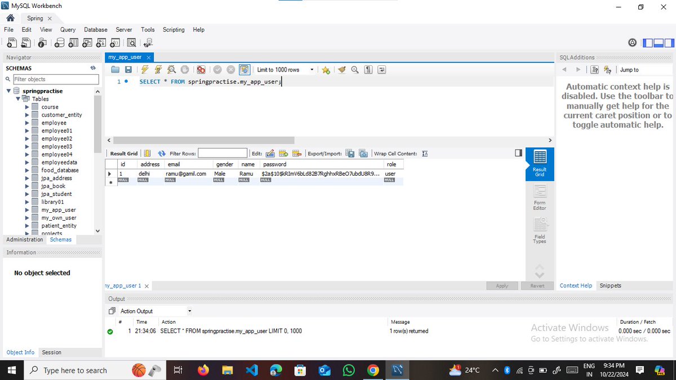Refresh result grid data icon
Viewport: 676px width, 380px height.
click(162, 153)
